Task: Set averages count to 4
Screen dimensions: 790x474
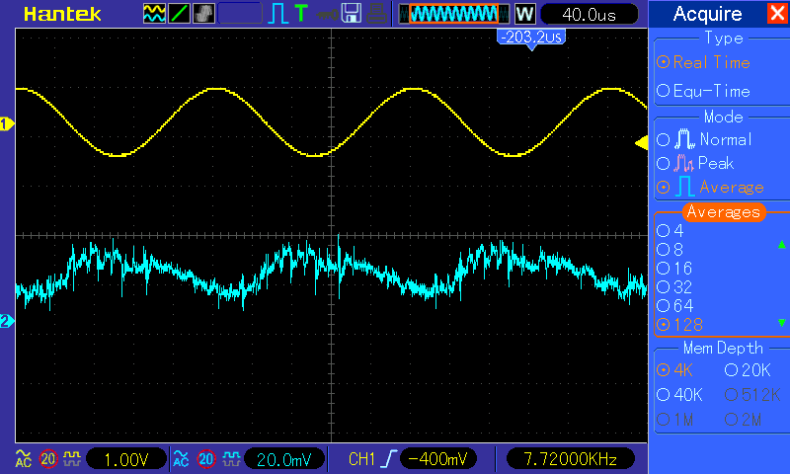Action: pos(671,231)
